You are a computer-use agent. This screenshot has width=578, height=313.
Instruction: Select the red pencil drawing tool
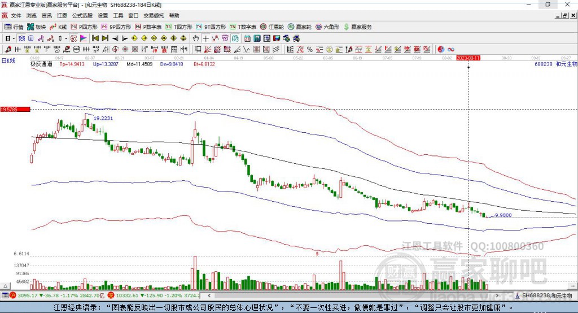tap(8, 49)
